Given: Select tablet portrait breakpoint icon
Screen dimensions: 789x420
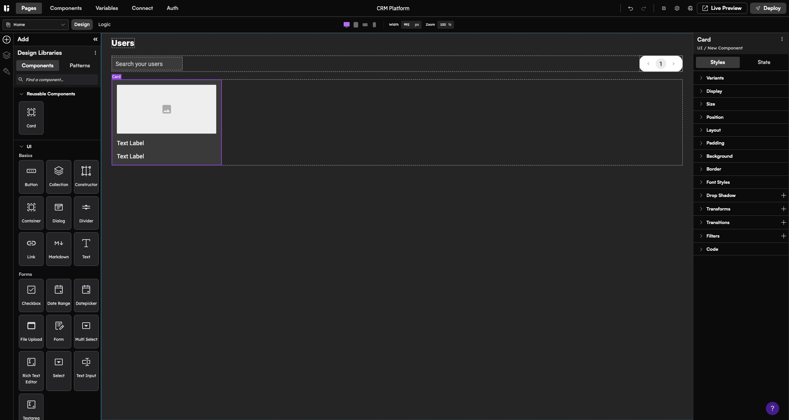Looking at the screenshot, I should [x=356, y=24].
